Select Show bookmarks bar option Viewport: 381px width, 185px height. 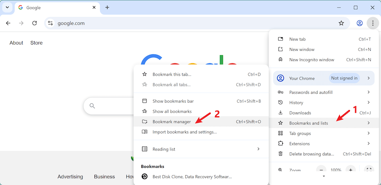tap(201, 101)
